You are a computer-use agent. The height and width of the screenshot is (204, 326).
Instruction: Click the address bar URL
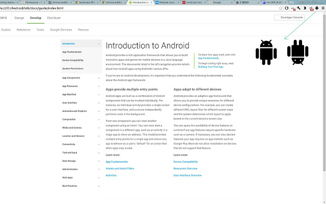(32, 8)
